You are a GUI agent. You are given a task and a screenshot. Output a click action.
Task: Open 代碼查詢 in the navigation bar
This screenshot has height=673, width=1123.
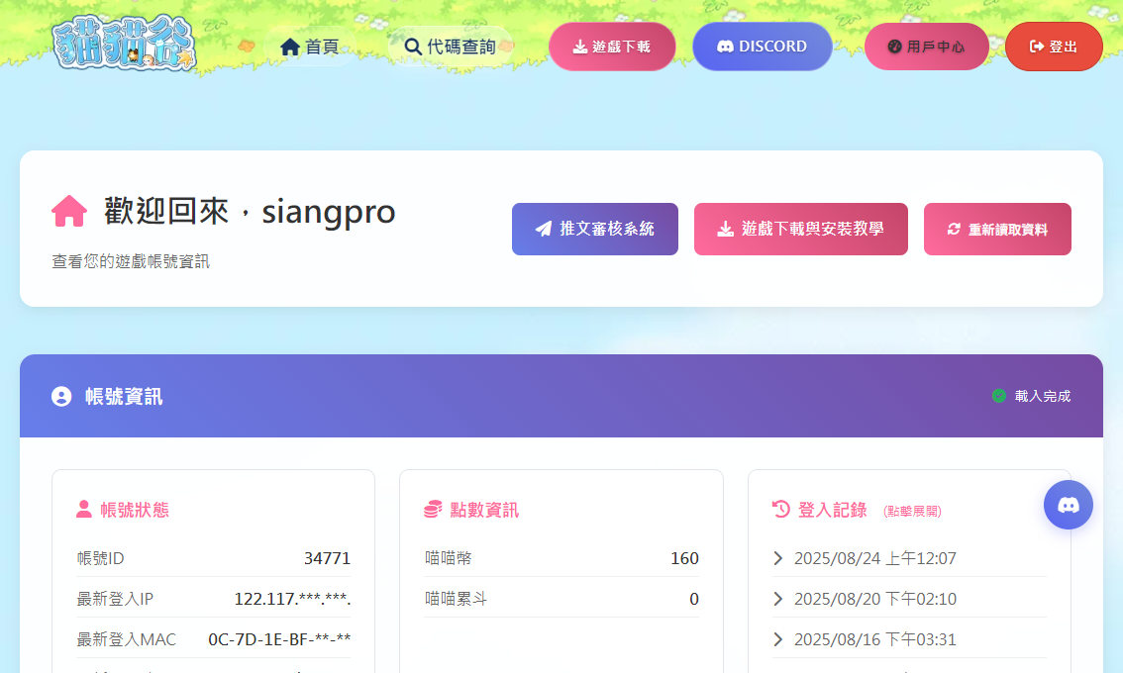pos(451,47)
